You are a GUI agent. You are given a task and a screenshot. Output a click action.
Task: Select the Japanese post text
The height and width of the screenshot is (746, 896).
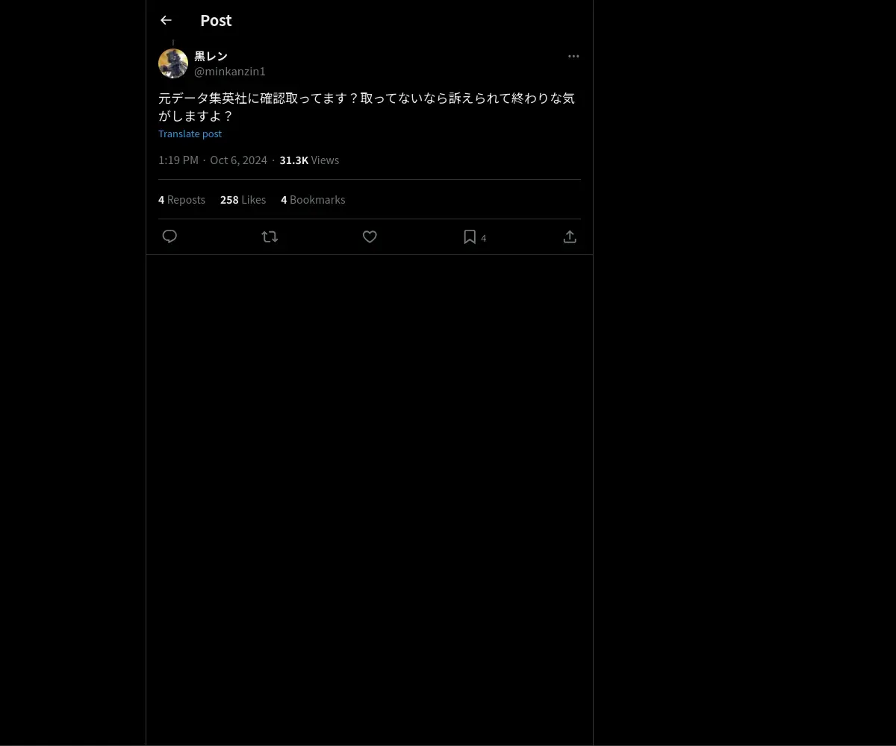tap(367, 107)
